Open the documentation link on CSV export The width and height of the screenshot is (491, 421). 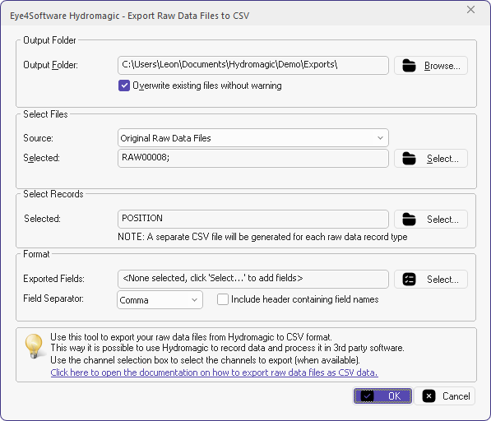tap(214, 372)
